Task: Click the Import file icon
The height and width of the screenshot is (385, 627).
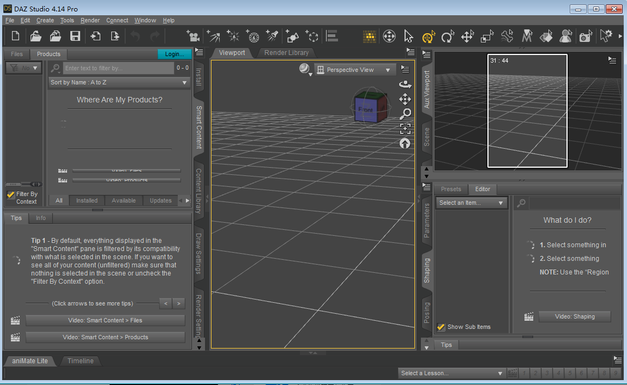Action: 95,36
